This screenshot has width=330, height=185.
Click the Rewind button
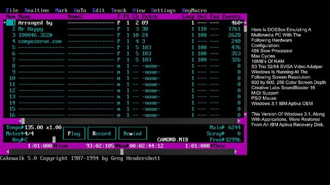(133, 134)
